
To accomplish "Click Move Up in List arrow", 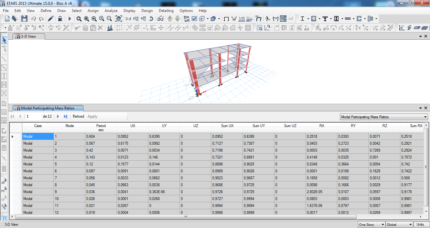I will [170, 19].
